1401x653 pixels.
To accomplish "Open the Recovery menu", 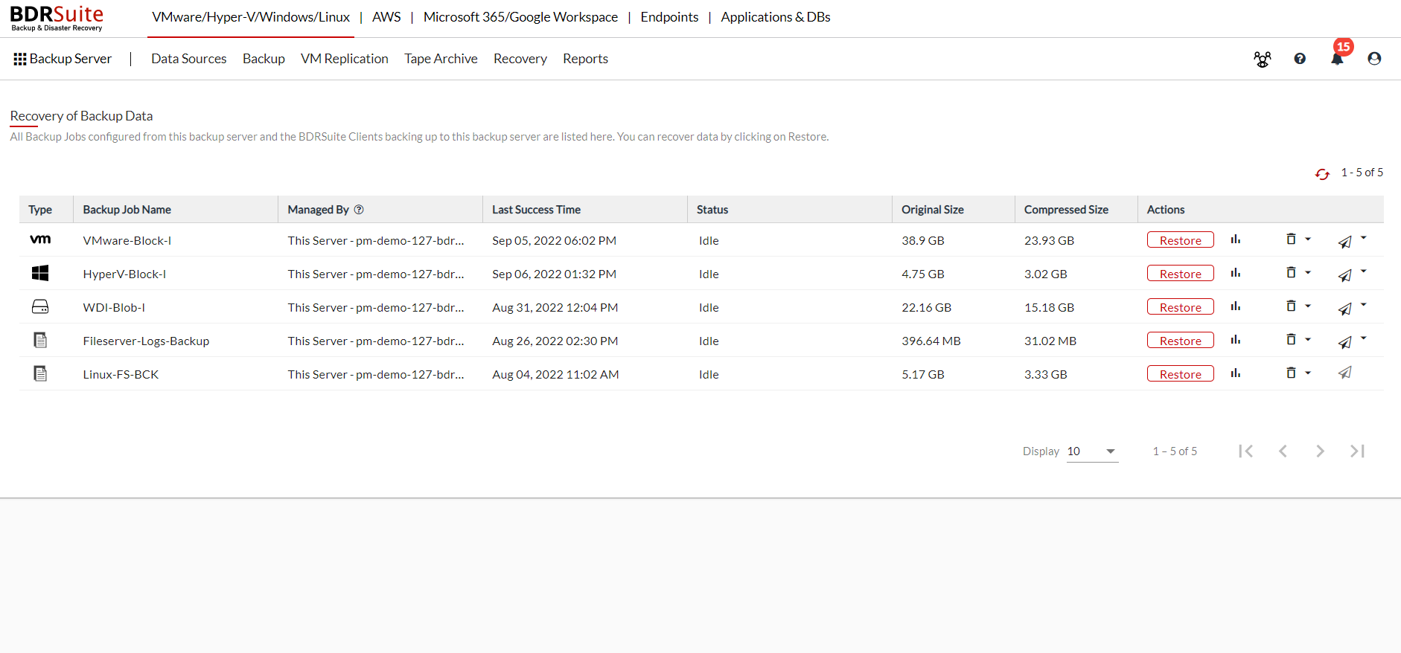I will coord(520,59).
